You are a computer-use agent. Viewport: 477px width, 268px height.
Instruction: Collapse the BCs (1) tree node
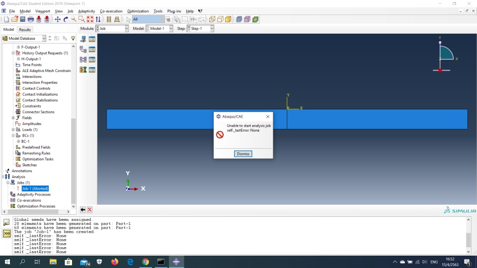13,135
